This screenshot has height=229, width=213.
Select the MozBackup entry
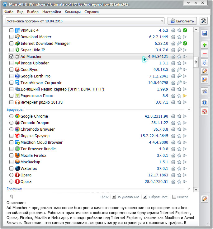(x=101, y=162)
